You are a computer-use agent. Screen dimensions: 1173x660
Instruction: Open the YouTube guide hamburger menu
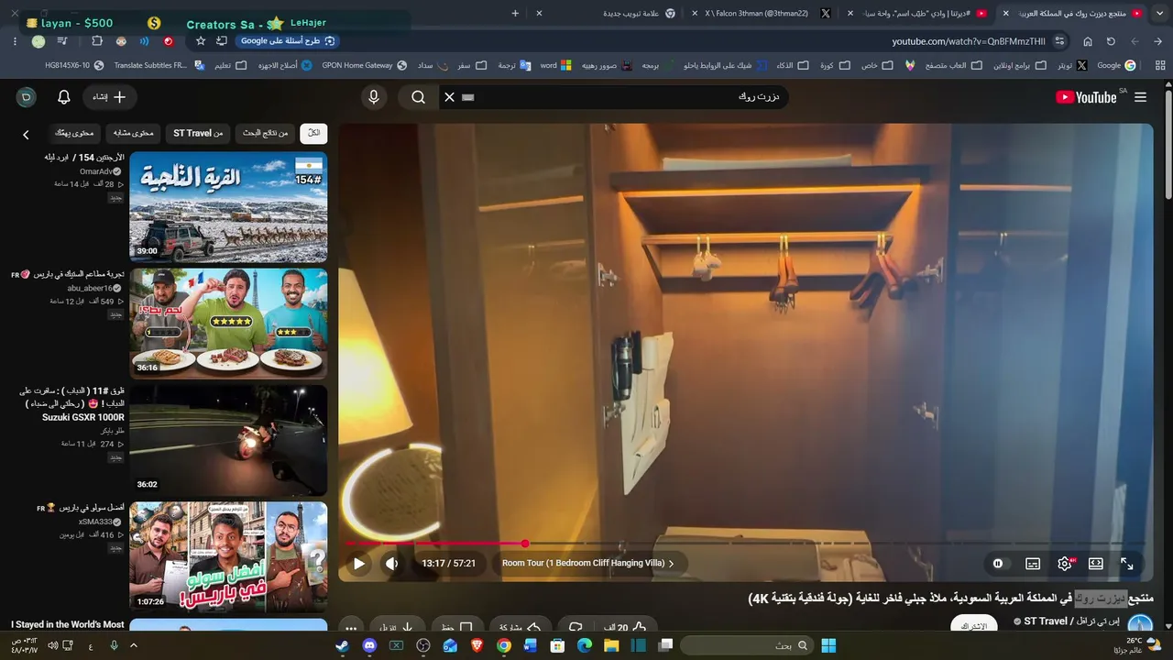pos(1140,97)
